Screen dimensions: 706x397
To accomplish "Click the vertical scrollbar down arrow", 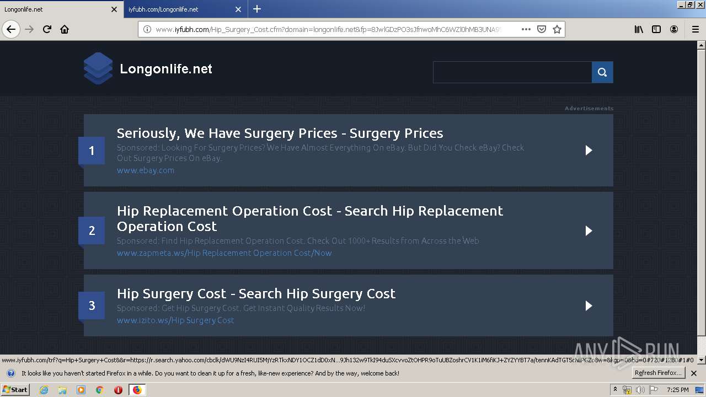I will 702,360.
